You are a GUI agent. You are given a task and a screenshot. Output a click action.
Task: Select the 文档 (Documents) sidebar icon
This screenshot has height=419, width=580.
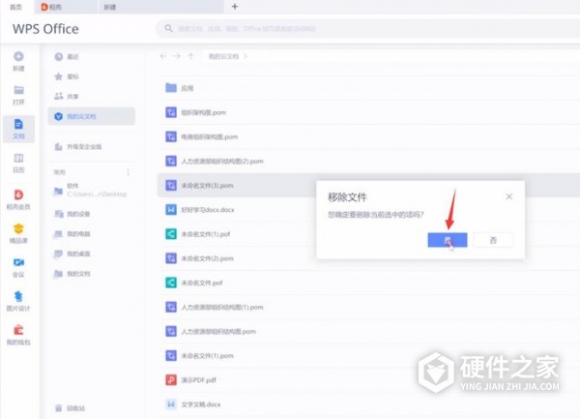[x=18, y=129]
